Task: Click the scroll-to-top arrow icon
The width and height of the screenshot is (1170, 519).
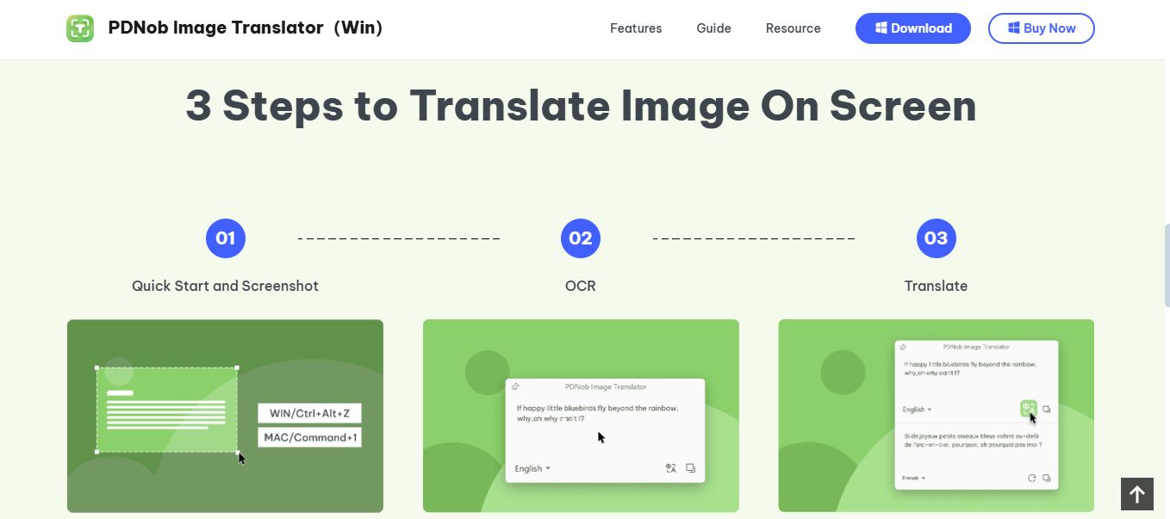Action: point(1137,494)
